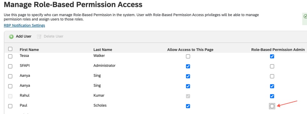Viewport: 307px width, 114px height.
Task: Click the green checkmark status icon
Action: click(305, 17)
